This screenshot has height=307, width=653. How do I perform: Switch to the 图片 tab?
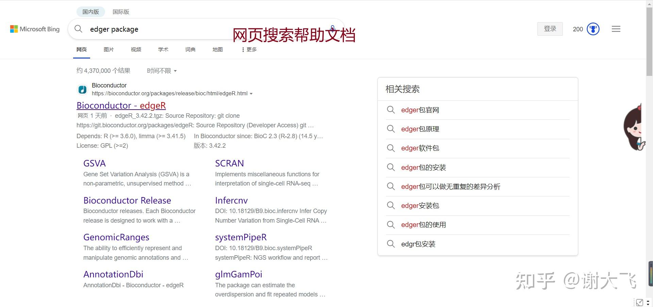[109, 50]
